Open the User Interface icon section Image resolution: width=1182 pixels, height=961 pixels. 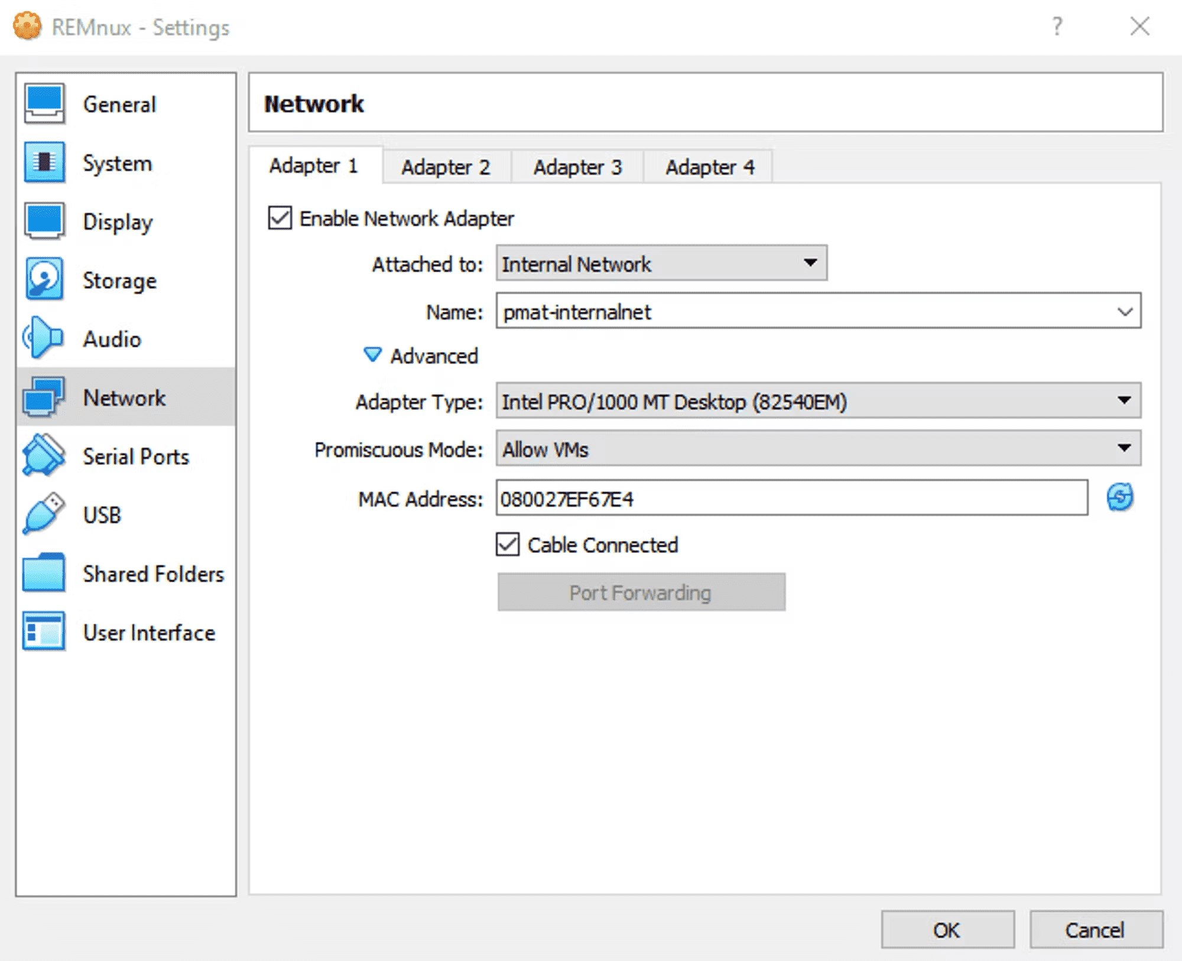pyautogui.click(x=44, y=631)
